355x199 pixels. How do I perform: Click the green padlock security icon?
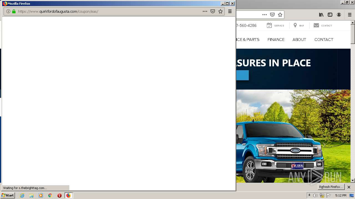[14, 11]
